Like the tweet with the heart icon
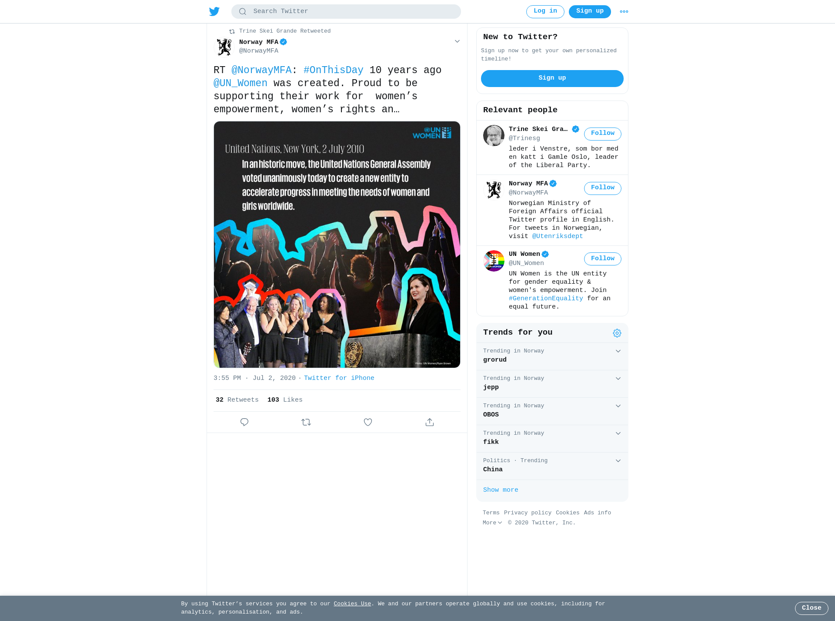 click(x=368, y=422)
